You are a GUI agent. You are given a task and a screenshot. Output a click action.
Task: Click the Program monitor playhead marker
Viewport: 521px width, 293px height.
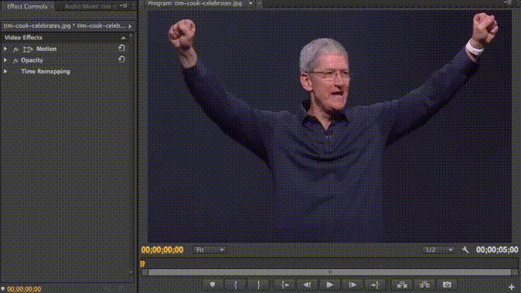tap(142, 264)
